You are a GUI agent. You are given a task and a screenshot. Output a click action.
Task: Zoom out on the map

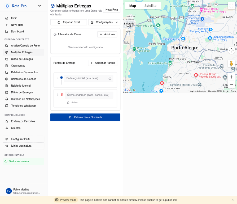[x=231, y=85]
